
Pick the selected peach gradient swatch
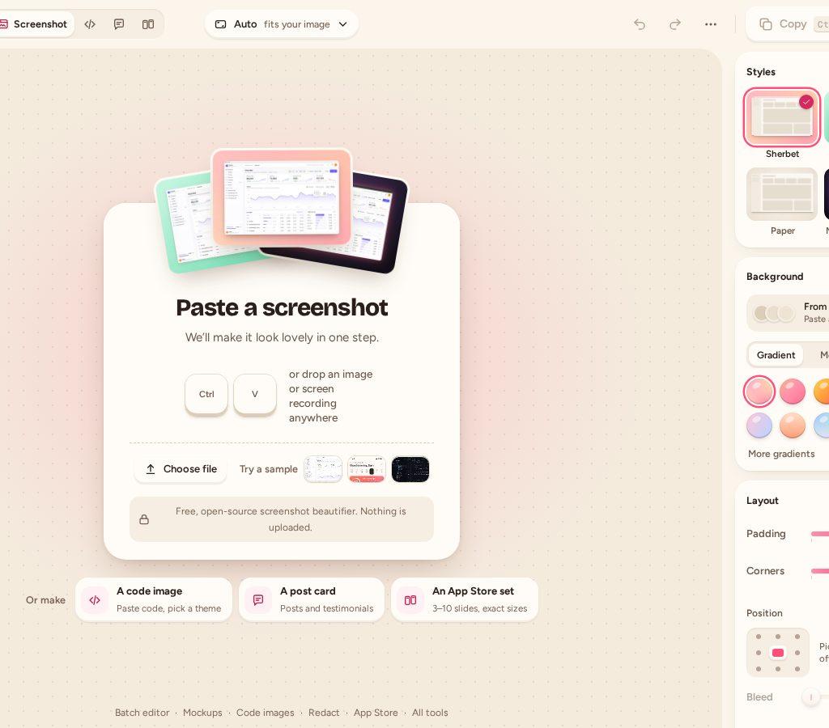759,392
